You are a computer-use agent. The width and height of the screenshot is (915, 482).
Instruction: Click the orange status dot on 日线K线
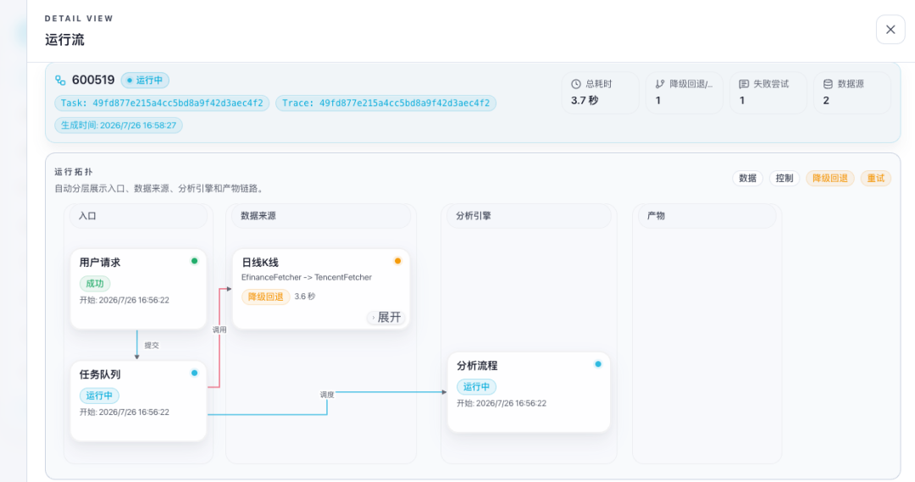coord(397,261)
